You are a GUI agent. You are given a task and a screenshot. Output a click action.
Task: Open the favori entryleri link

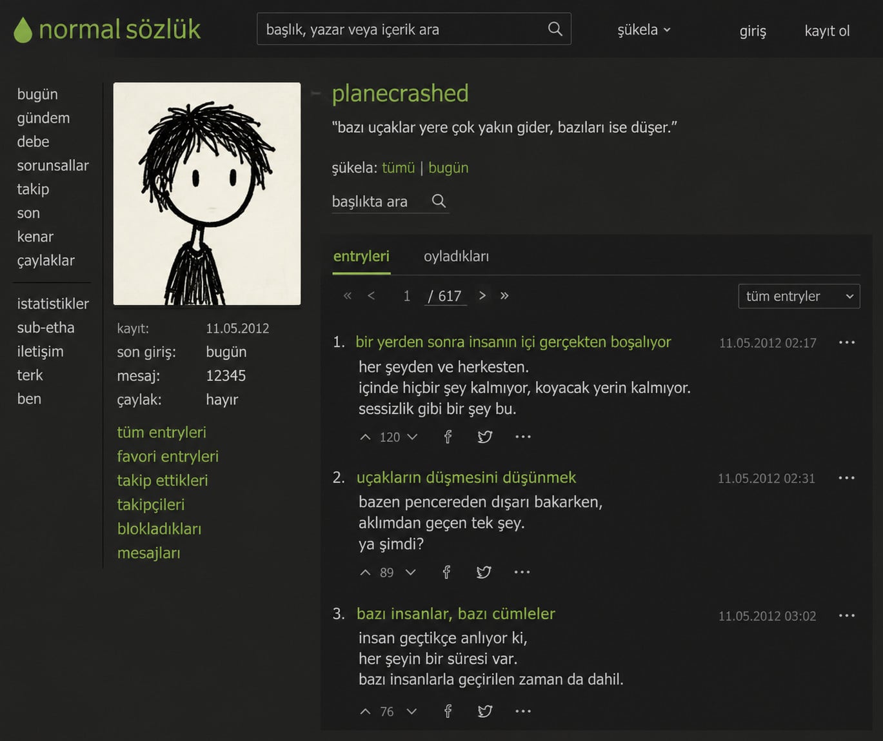[x=168, y=456]
